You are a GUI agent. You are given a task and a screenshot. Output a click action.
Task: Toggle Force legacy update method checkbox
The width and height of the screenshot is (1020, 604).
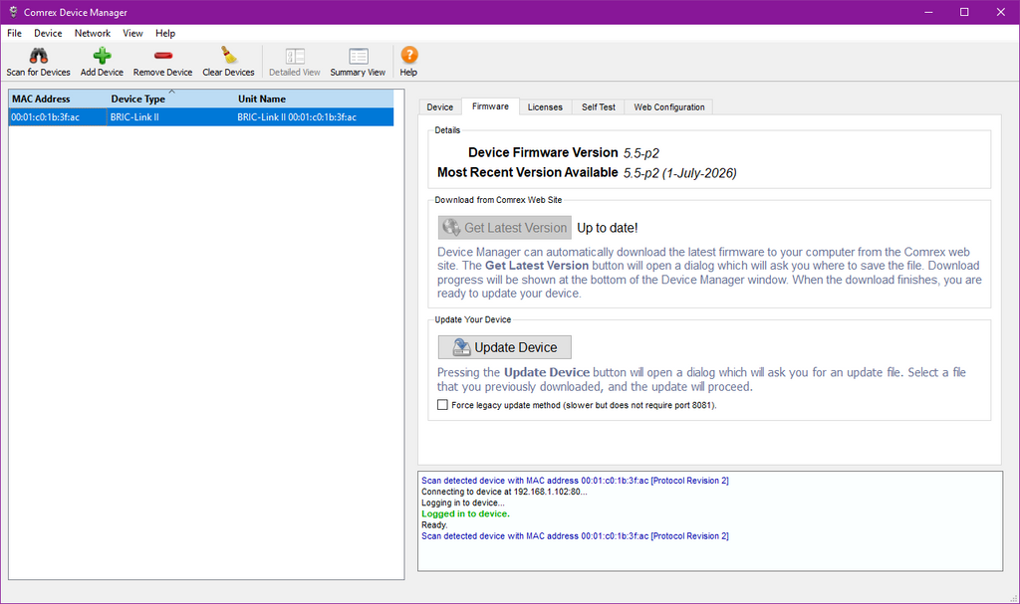pos(442,405)
